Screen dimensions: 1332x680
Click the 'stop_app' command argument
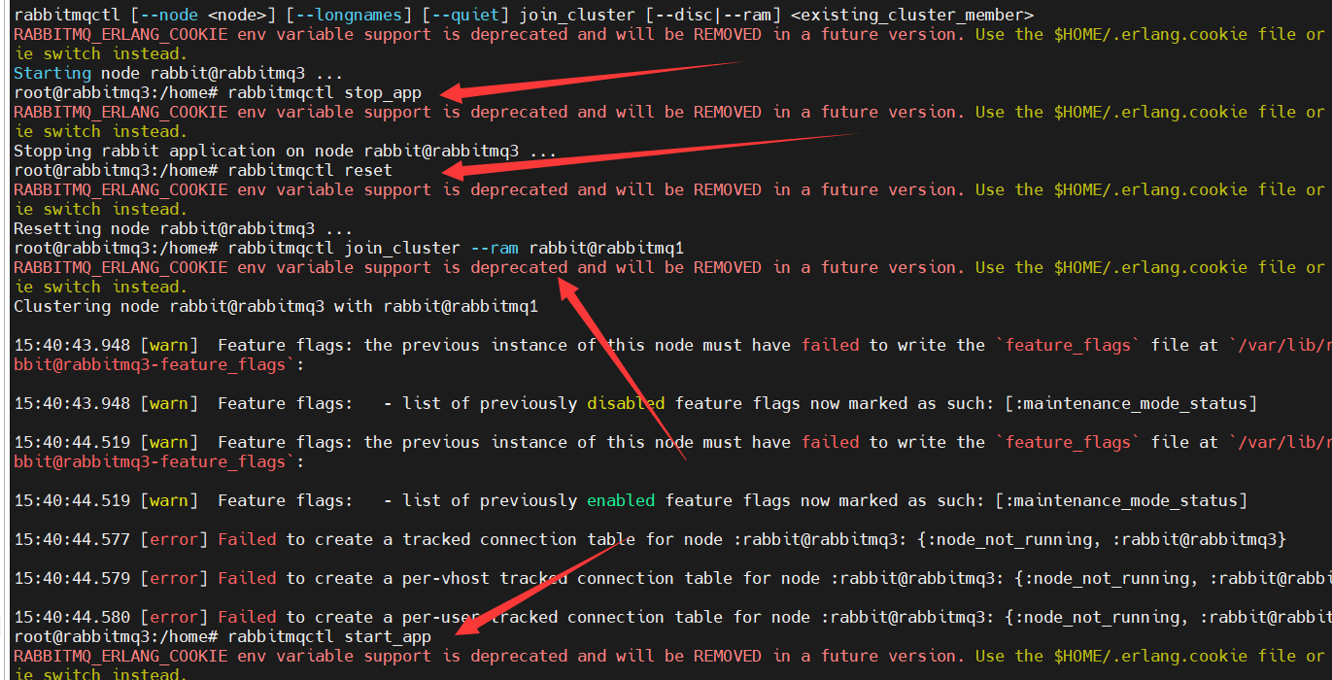pos(383,92)
